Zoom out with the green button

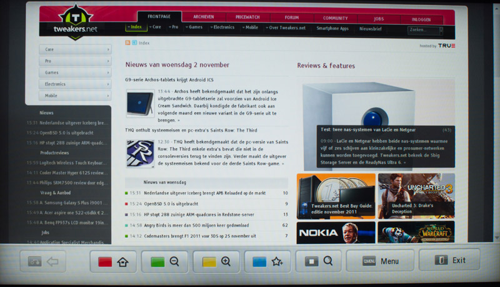pos(164,261)
